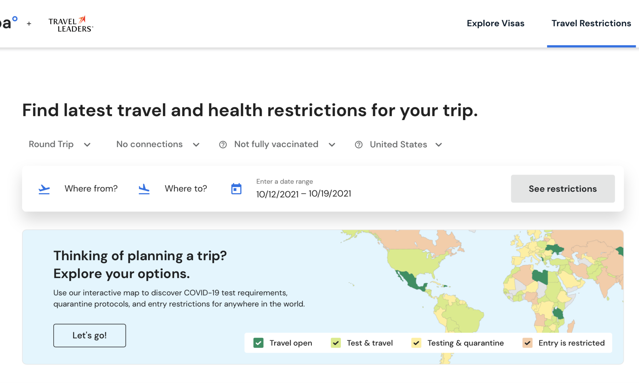Click the plus sign between the logos
Viewport: 639px width, 383px height.
coord(29,24)
